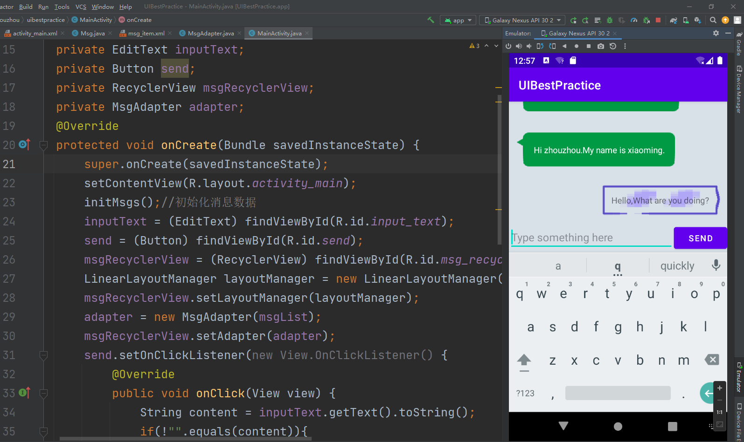Collapse the OnClickListener block at line 31

(x=44, y=355)
